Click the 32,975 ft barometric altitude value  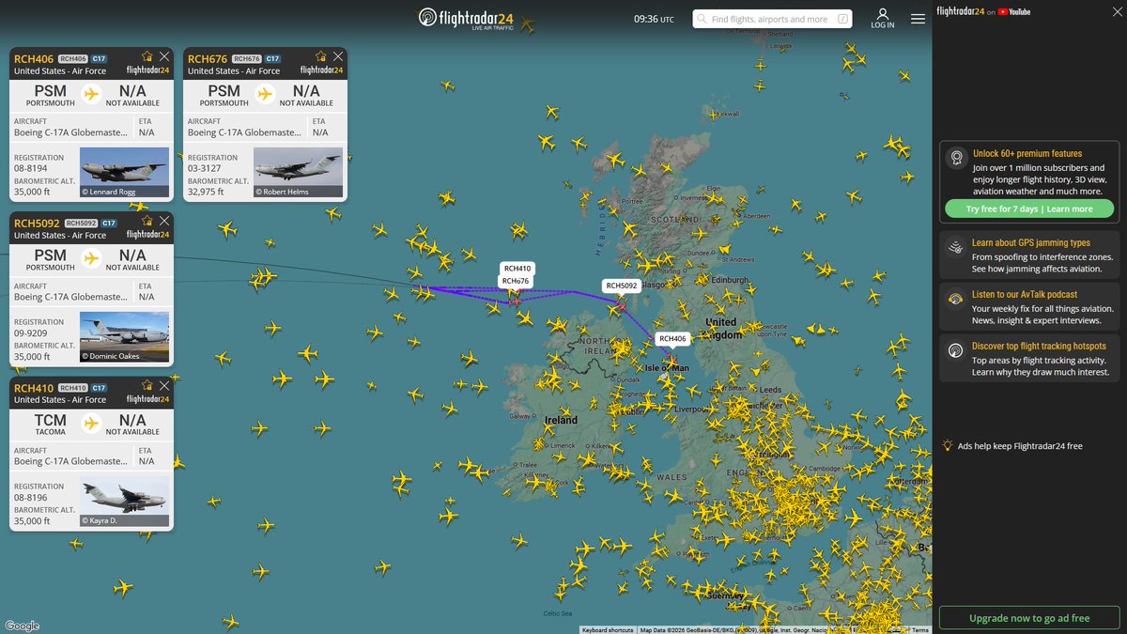[206, 192]
